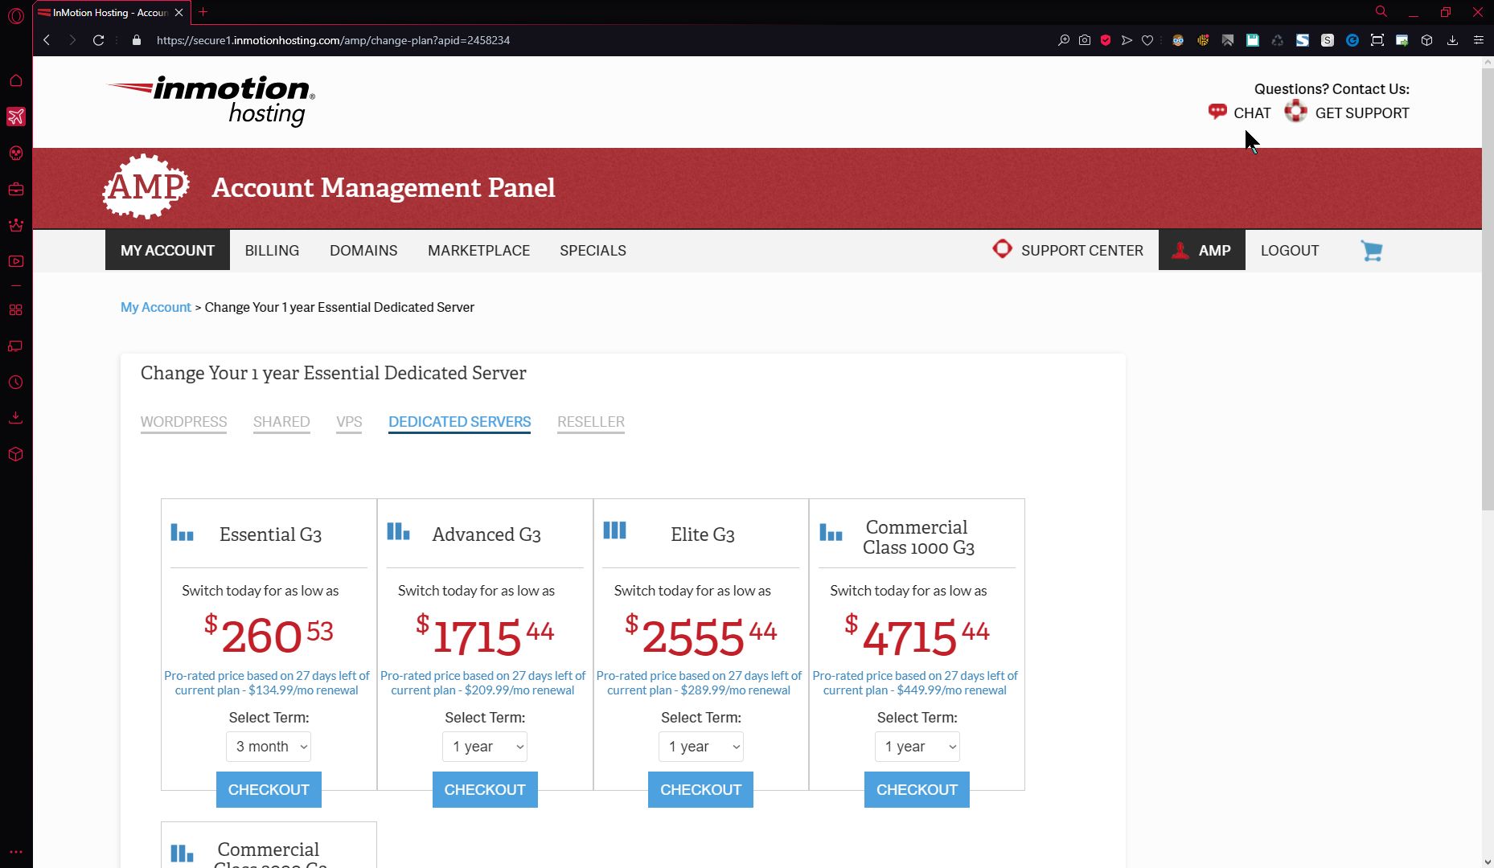This screenshot has height=868, width=1494.
Task: Switch to the VPS plans tab
Action: click(349, 422)
